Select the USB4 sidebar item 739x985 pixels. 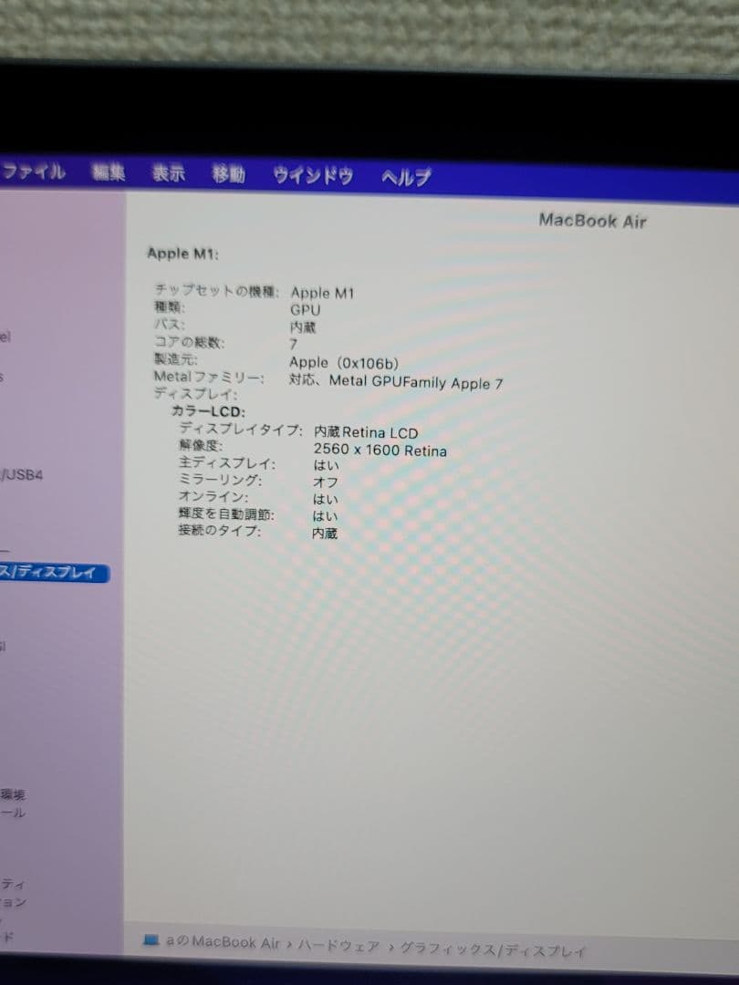[22, 475]
